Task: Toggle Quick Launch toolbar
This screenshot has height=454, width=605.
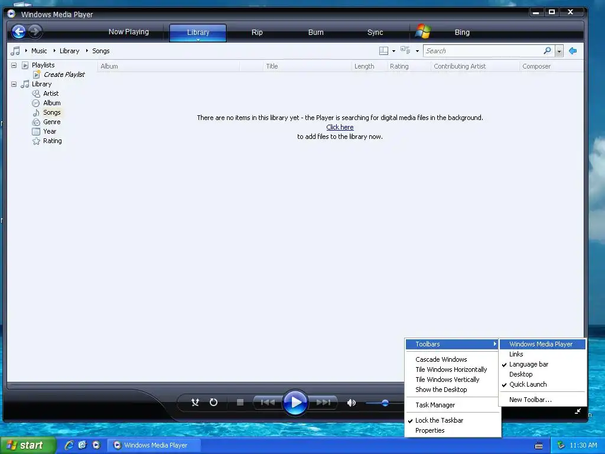Action: pyautogui.click(x=542, y=384)
